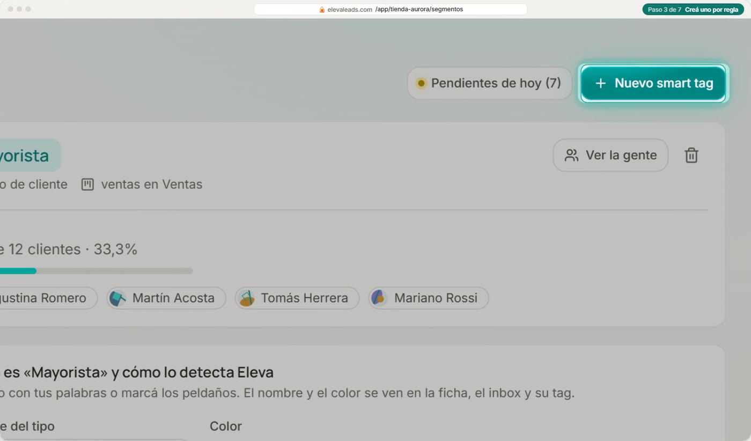Click the "12 clientes · 33,3%" text
751x441 pixels.
[x=73, y=249]
